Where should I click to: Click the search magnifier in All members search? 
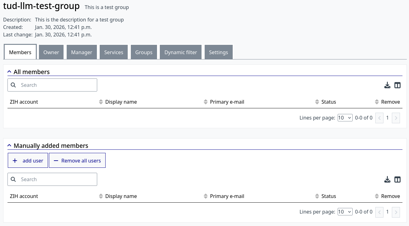[x=13, y=85]
